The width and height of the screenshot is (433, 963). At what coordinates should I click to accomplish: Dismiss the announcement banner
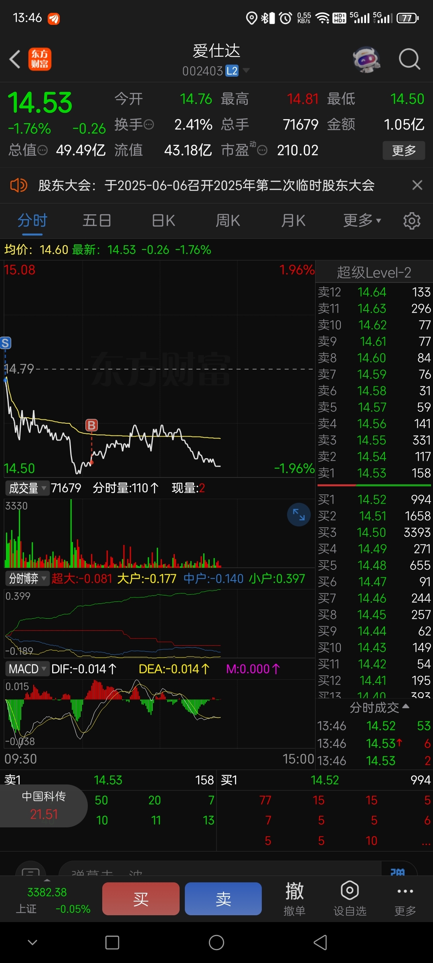[x=417, y=185]
